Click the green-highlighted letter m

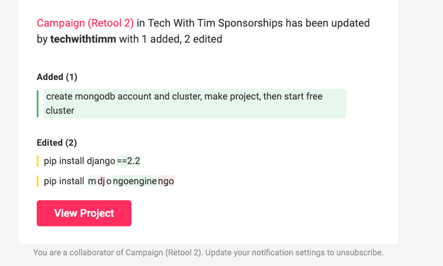pos(92,181)
